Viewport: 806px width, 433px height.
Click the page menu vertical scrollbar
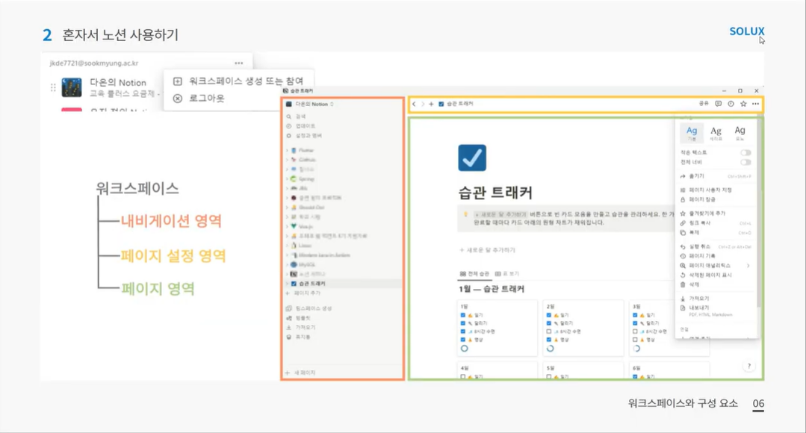[758, 211]
